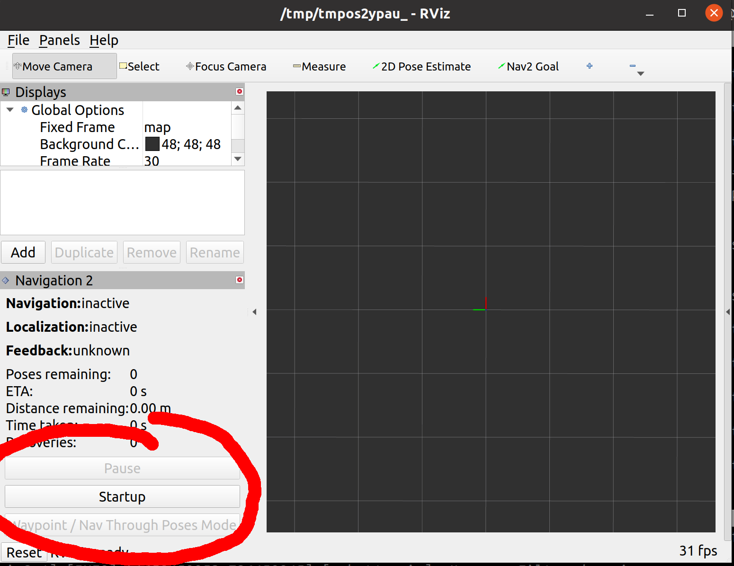Collapse the Global Options tree item

[10, 110]
